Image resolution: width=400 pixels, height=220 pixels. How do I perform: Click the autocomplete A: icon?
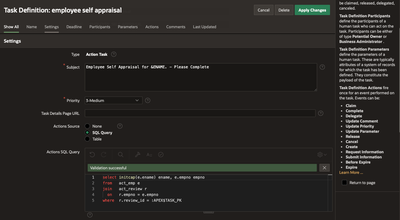coord(149,155)
